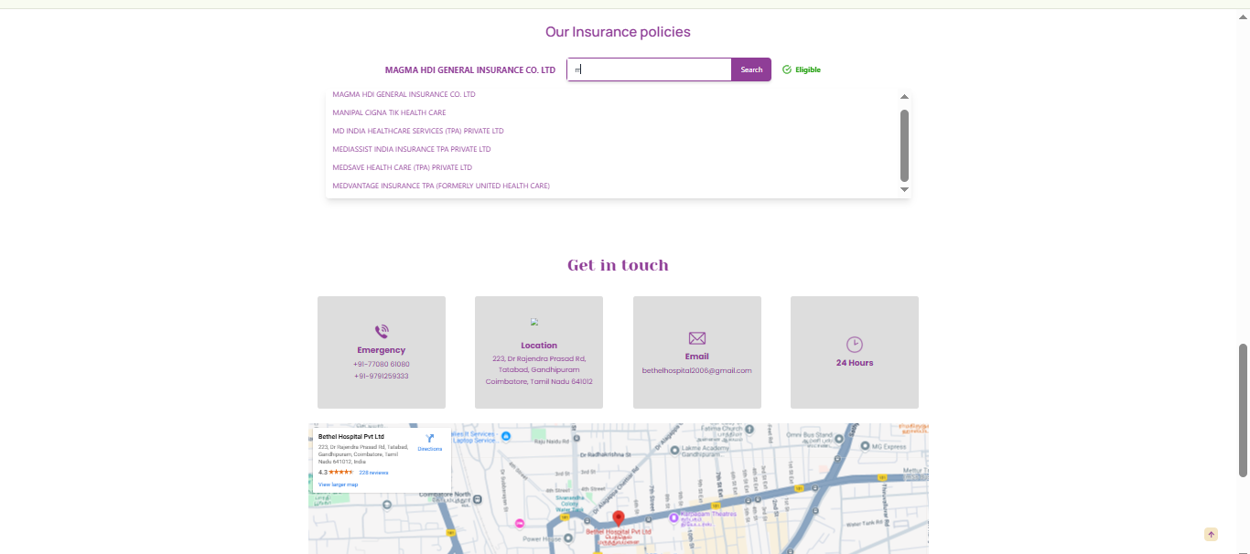Click the Directions arrow icon on map card

coord(430,439)
